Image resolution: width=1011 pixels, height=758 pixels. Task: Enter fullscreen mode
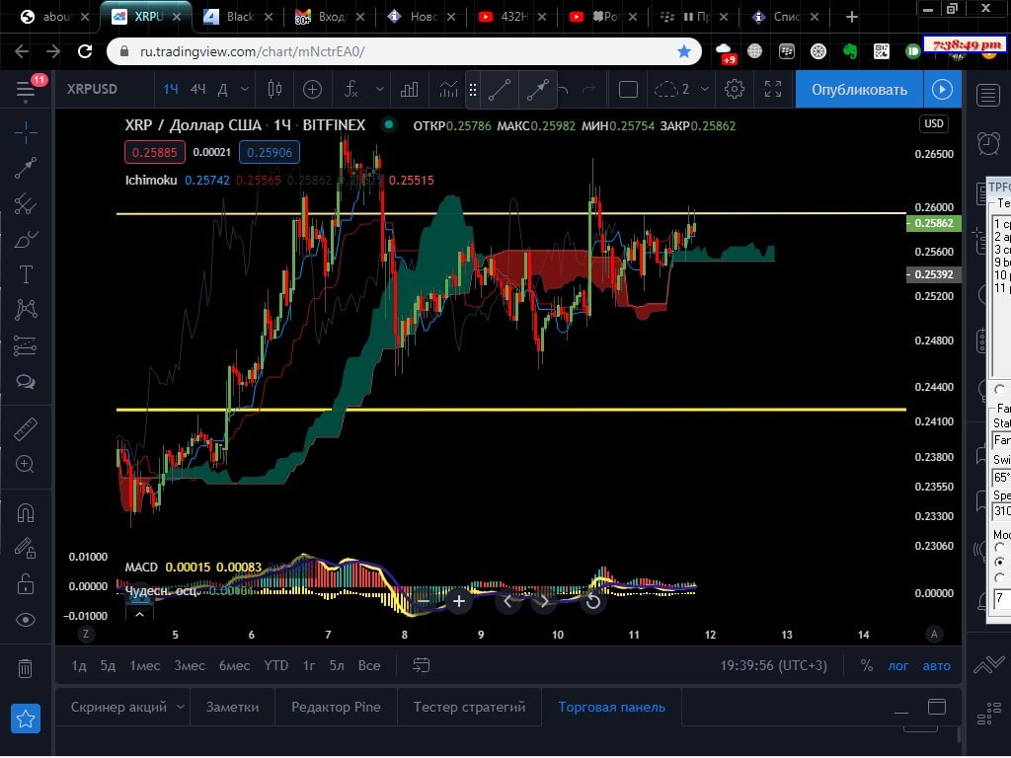coord(772,89)
